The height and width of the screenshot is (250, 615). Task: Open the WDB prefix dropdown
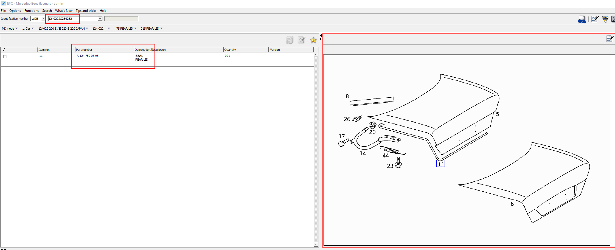coord(43,19)
